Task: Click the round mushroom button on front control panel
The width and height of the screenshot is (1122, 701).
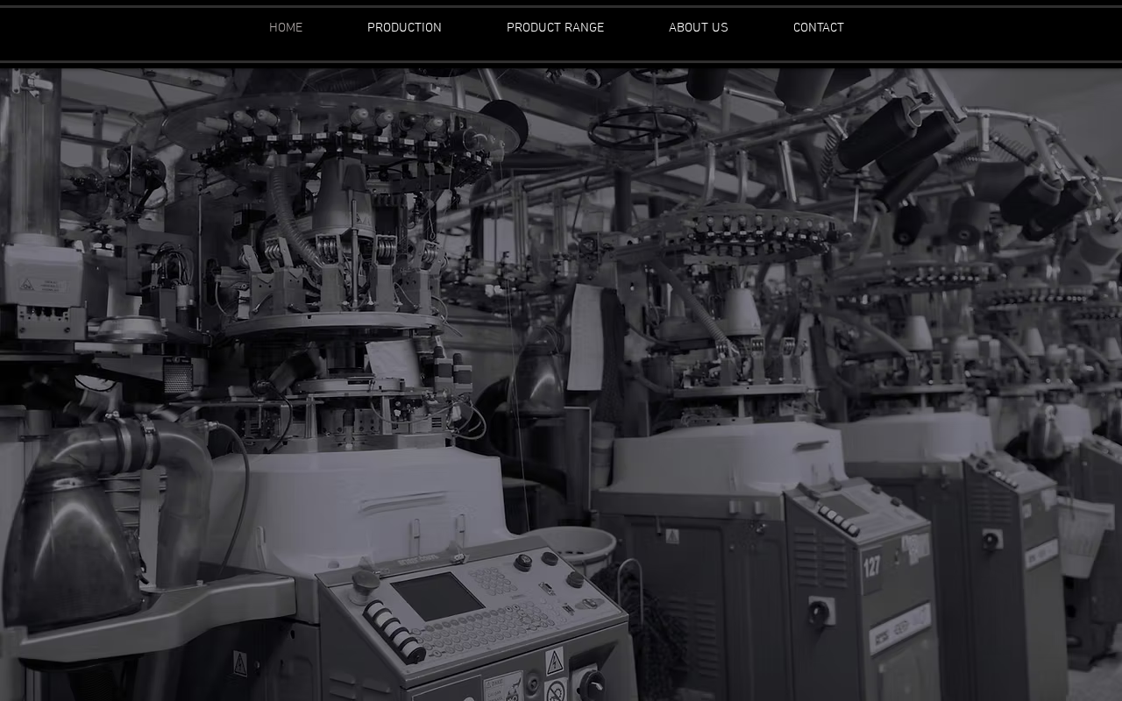Action: [365, 583]
